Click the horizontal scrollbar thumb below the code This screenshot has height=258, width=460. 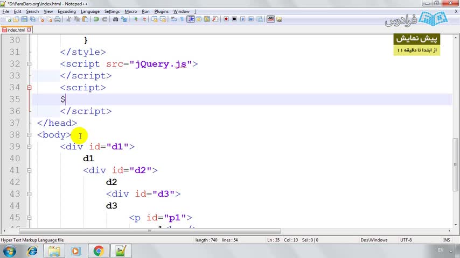[x=150, y=231]
